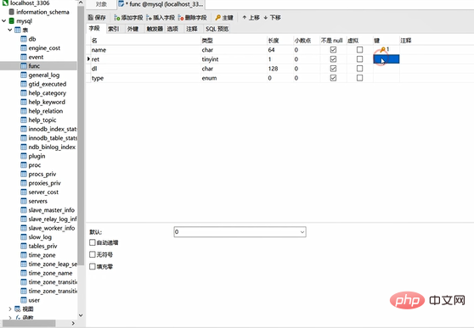The width and height of the screenshot is (474, 328).
Task: Click the user table icon
Action: [24, 300]
